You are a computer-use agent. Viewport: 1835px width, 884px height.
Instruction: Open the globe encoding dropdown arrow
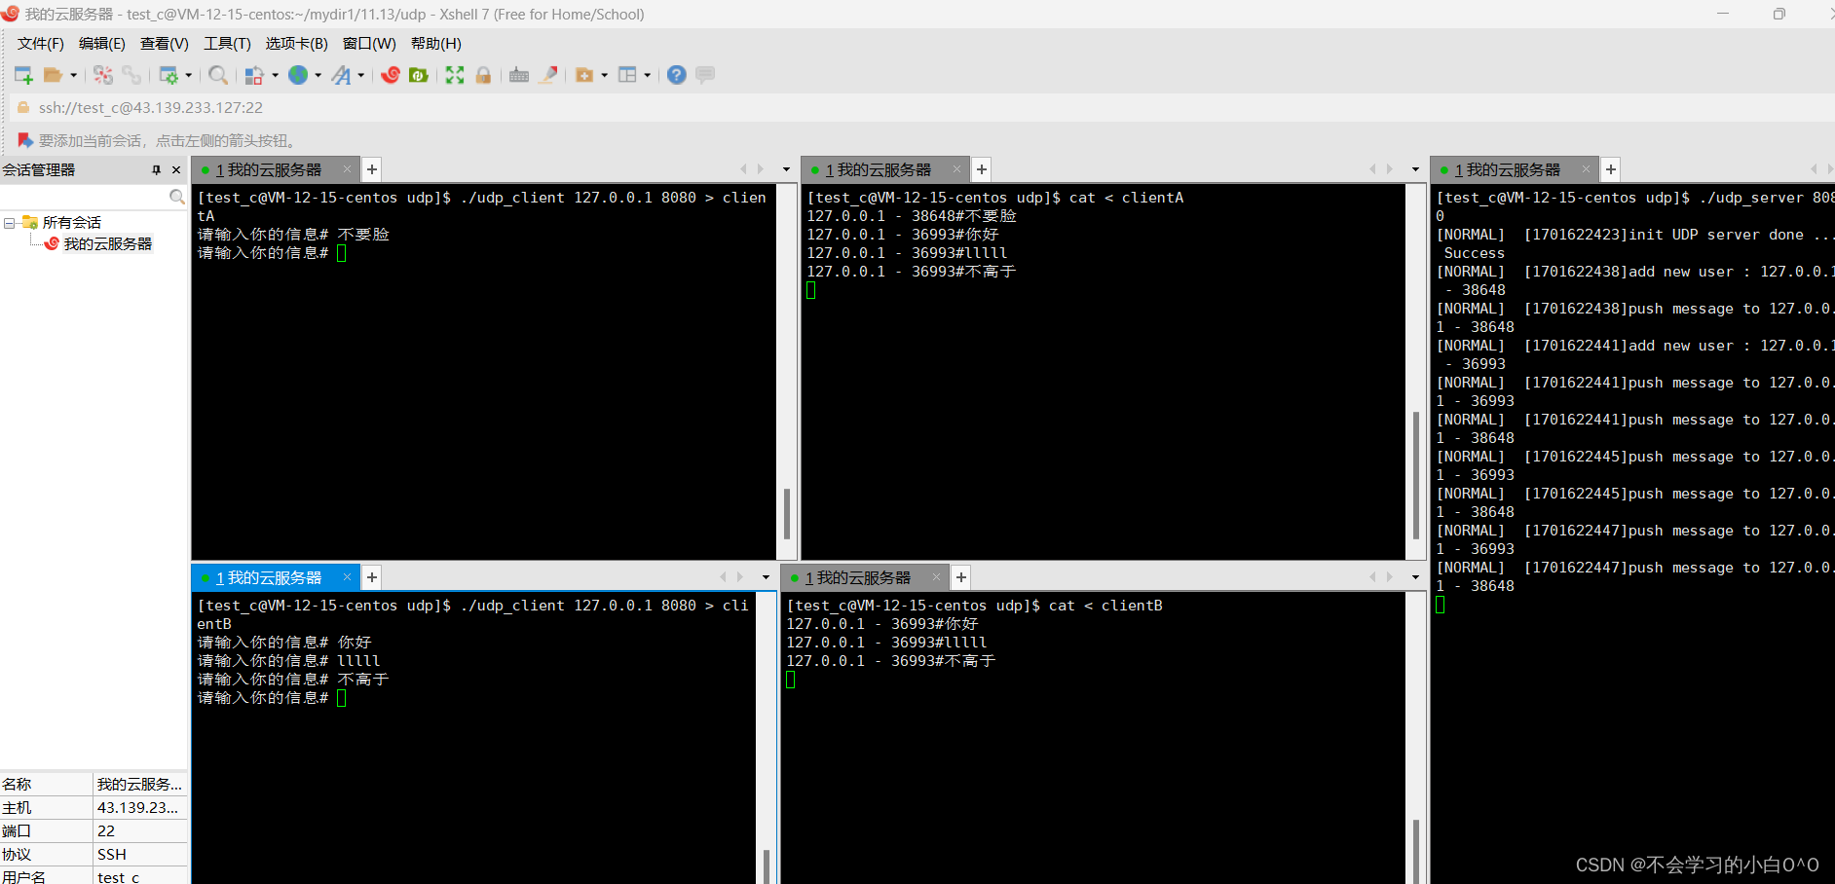tap(318, 75)
